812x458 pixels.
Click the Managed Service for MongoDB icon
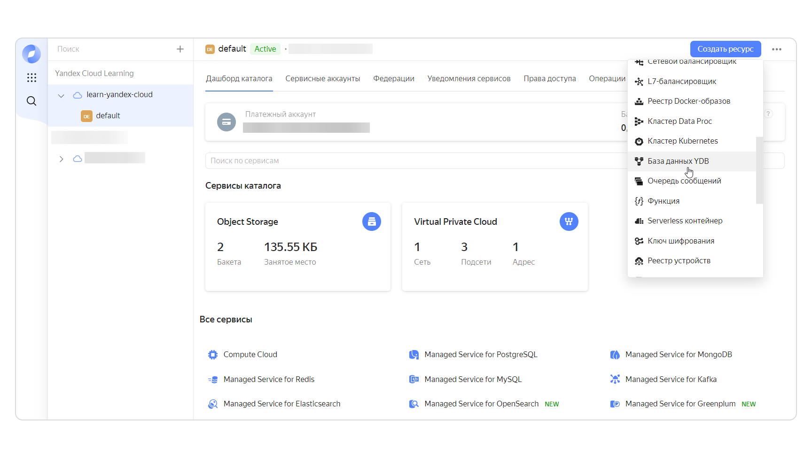click(x=615, y=355)
